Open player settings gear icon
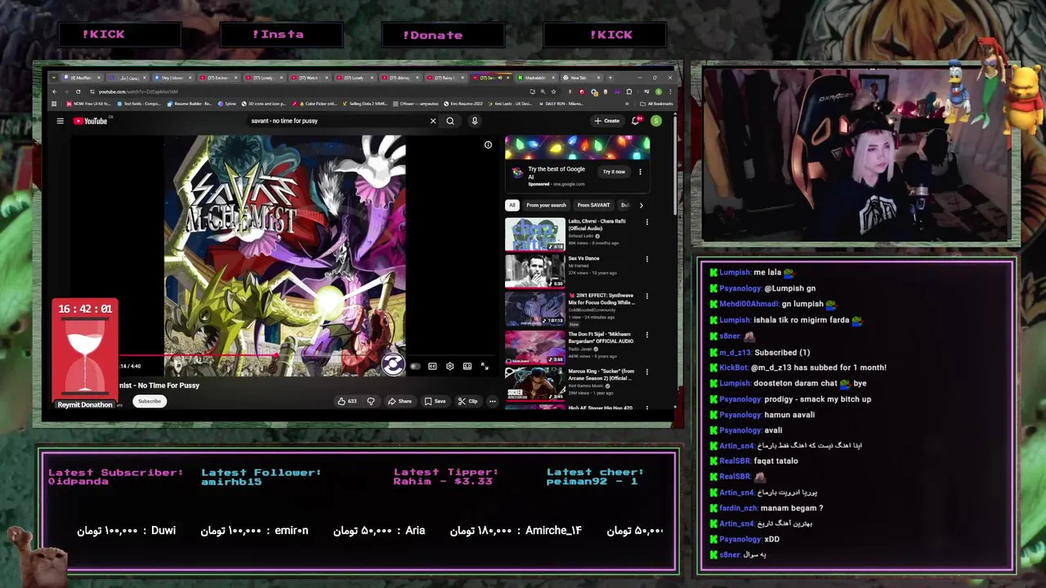Screen dimensions: 1046x588 (x=449, y=367)
